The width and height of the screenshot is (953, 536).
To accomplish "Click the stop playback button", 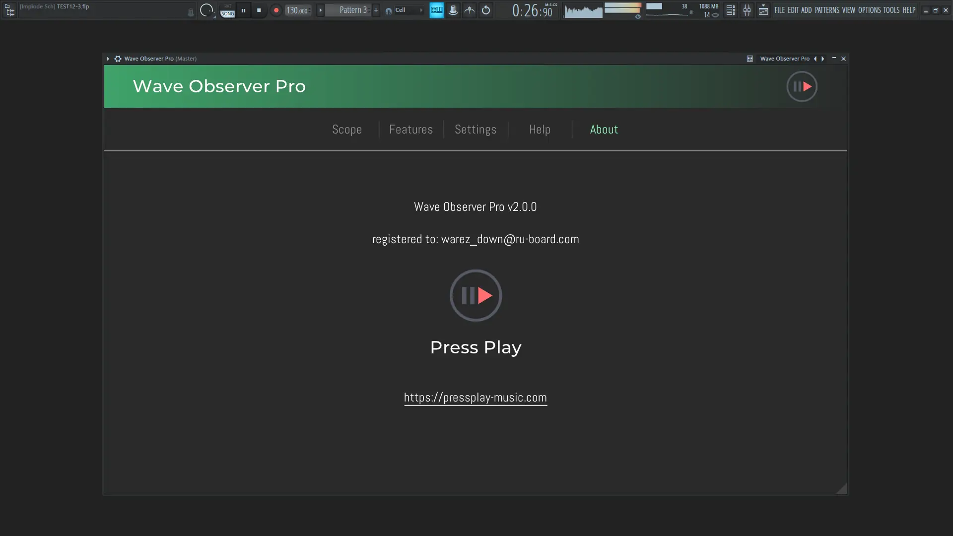I will (259, 10).
